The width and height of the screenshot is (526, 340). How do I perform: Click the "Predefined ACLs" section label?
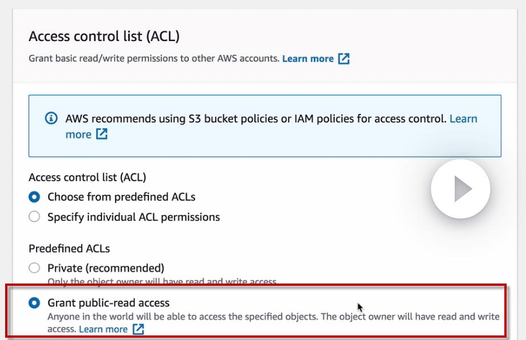point(69,249)
